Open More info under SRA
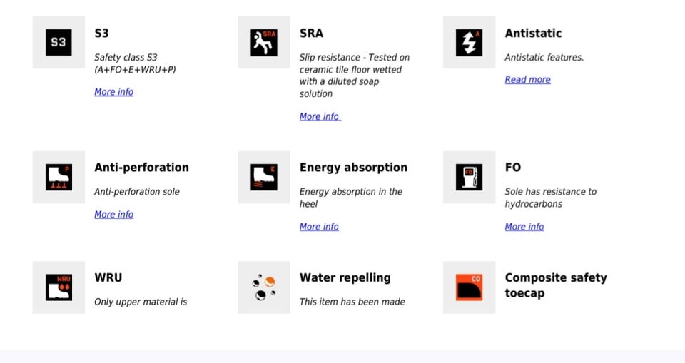The image size is (685, 363). (x=319, y=116)
